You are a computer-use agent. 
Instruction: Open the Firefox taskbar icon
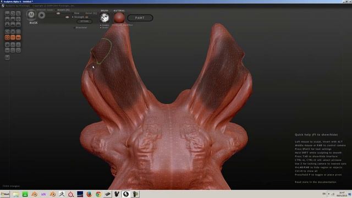89,194
